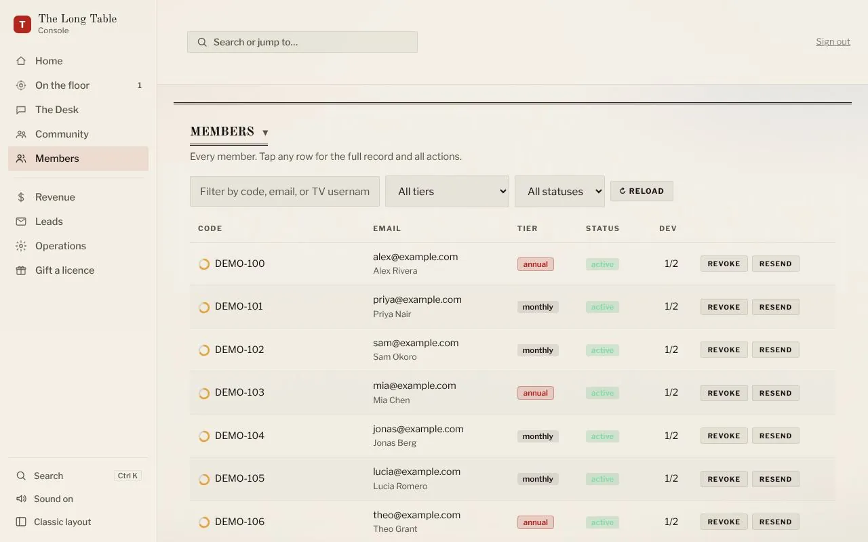Click the speaker icon beside Sound on
This screenshot has height=542, width=868.
tap(21, 499)
